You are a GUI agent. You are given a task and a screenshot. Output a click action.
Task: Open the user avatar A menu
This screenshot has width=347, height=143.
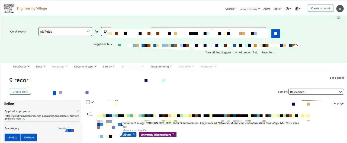click(x=340, y=9)
